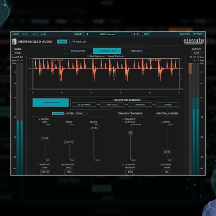Click the elevate logo
Image resolution: width=216 pixels, height=216 pixels.
click(x=194, y=41)
